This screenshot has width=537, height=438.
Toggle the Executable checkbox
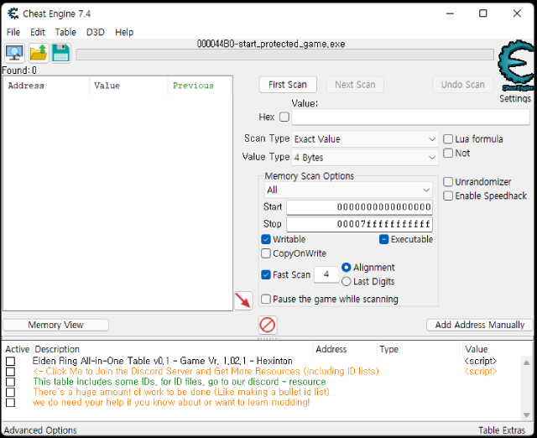tap(384, 239)
